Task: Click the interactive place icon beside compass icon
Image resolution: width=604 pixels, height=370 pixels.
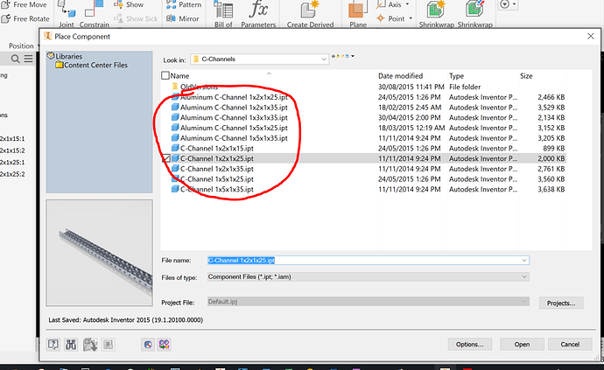Action: (164, 345)
